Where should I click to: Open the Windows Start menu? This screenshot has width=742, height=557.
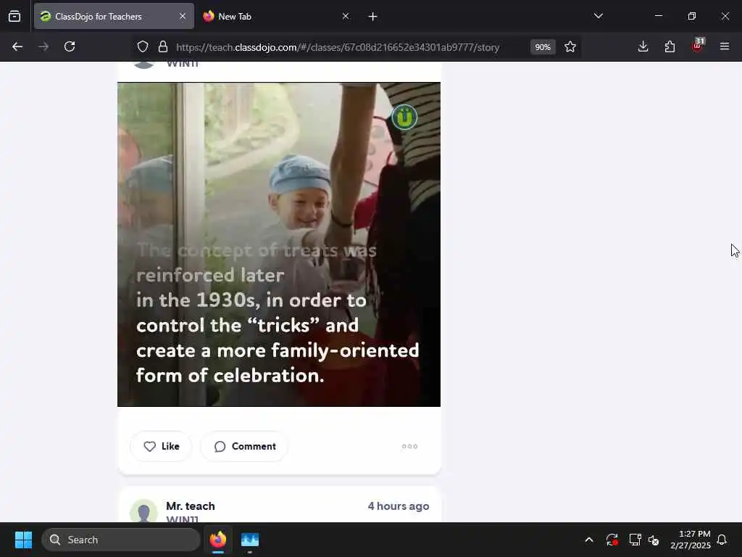(x=23, y=540)
